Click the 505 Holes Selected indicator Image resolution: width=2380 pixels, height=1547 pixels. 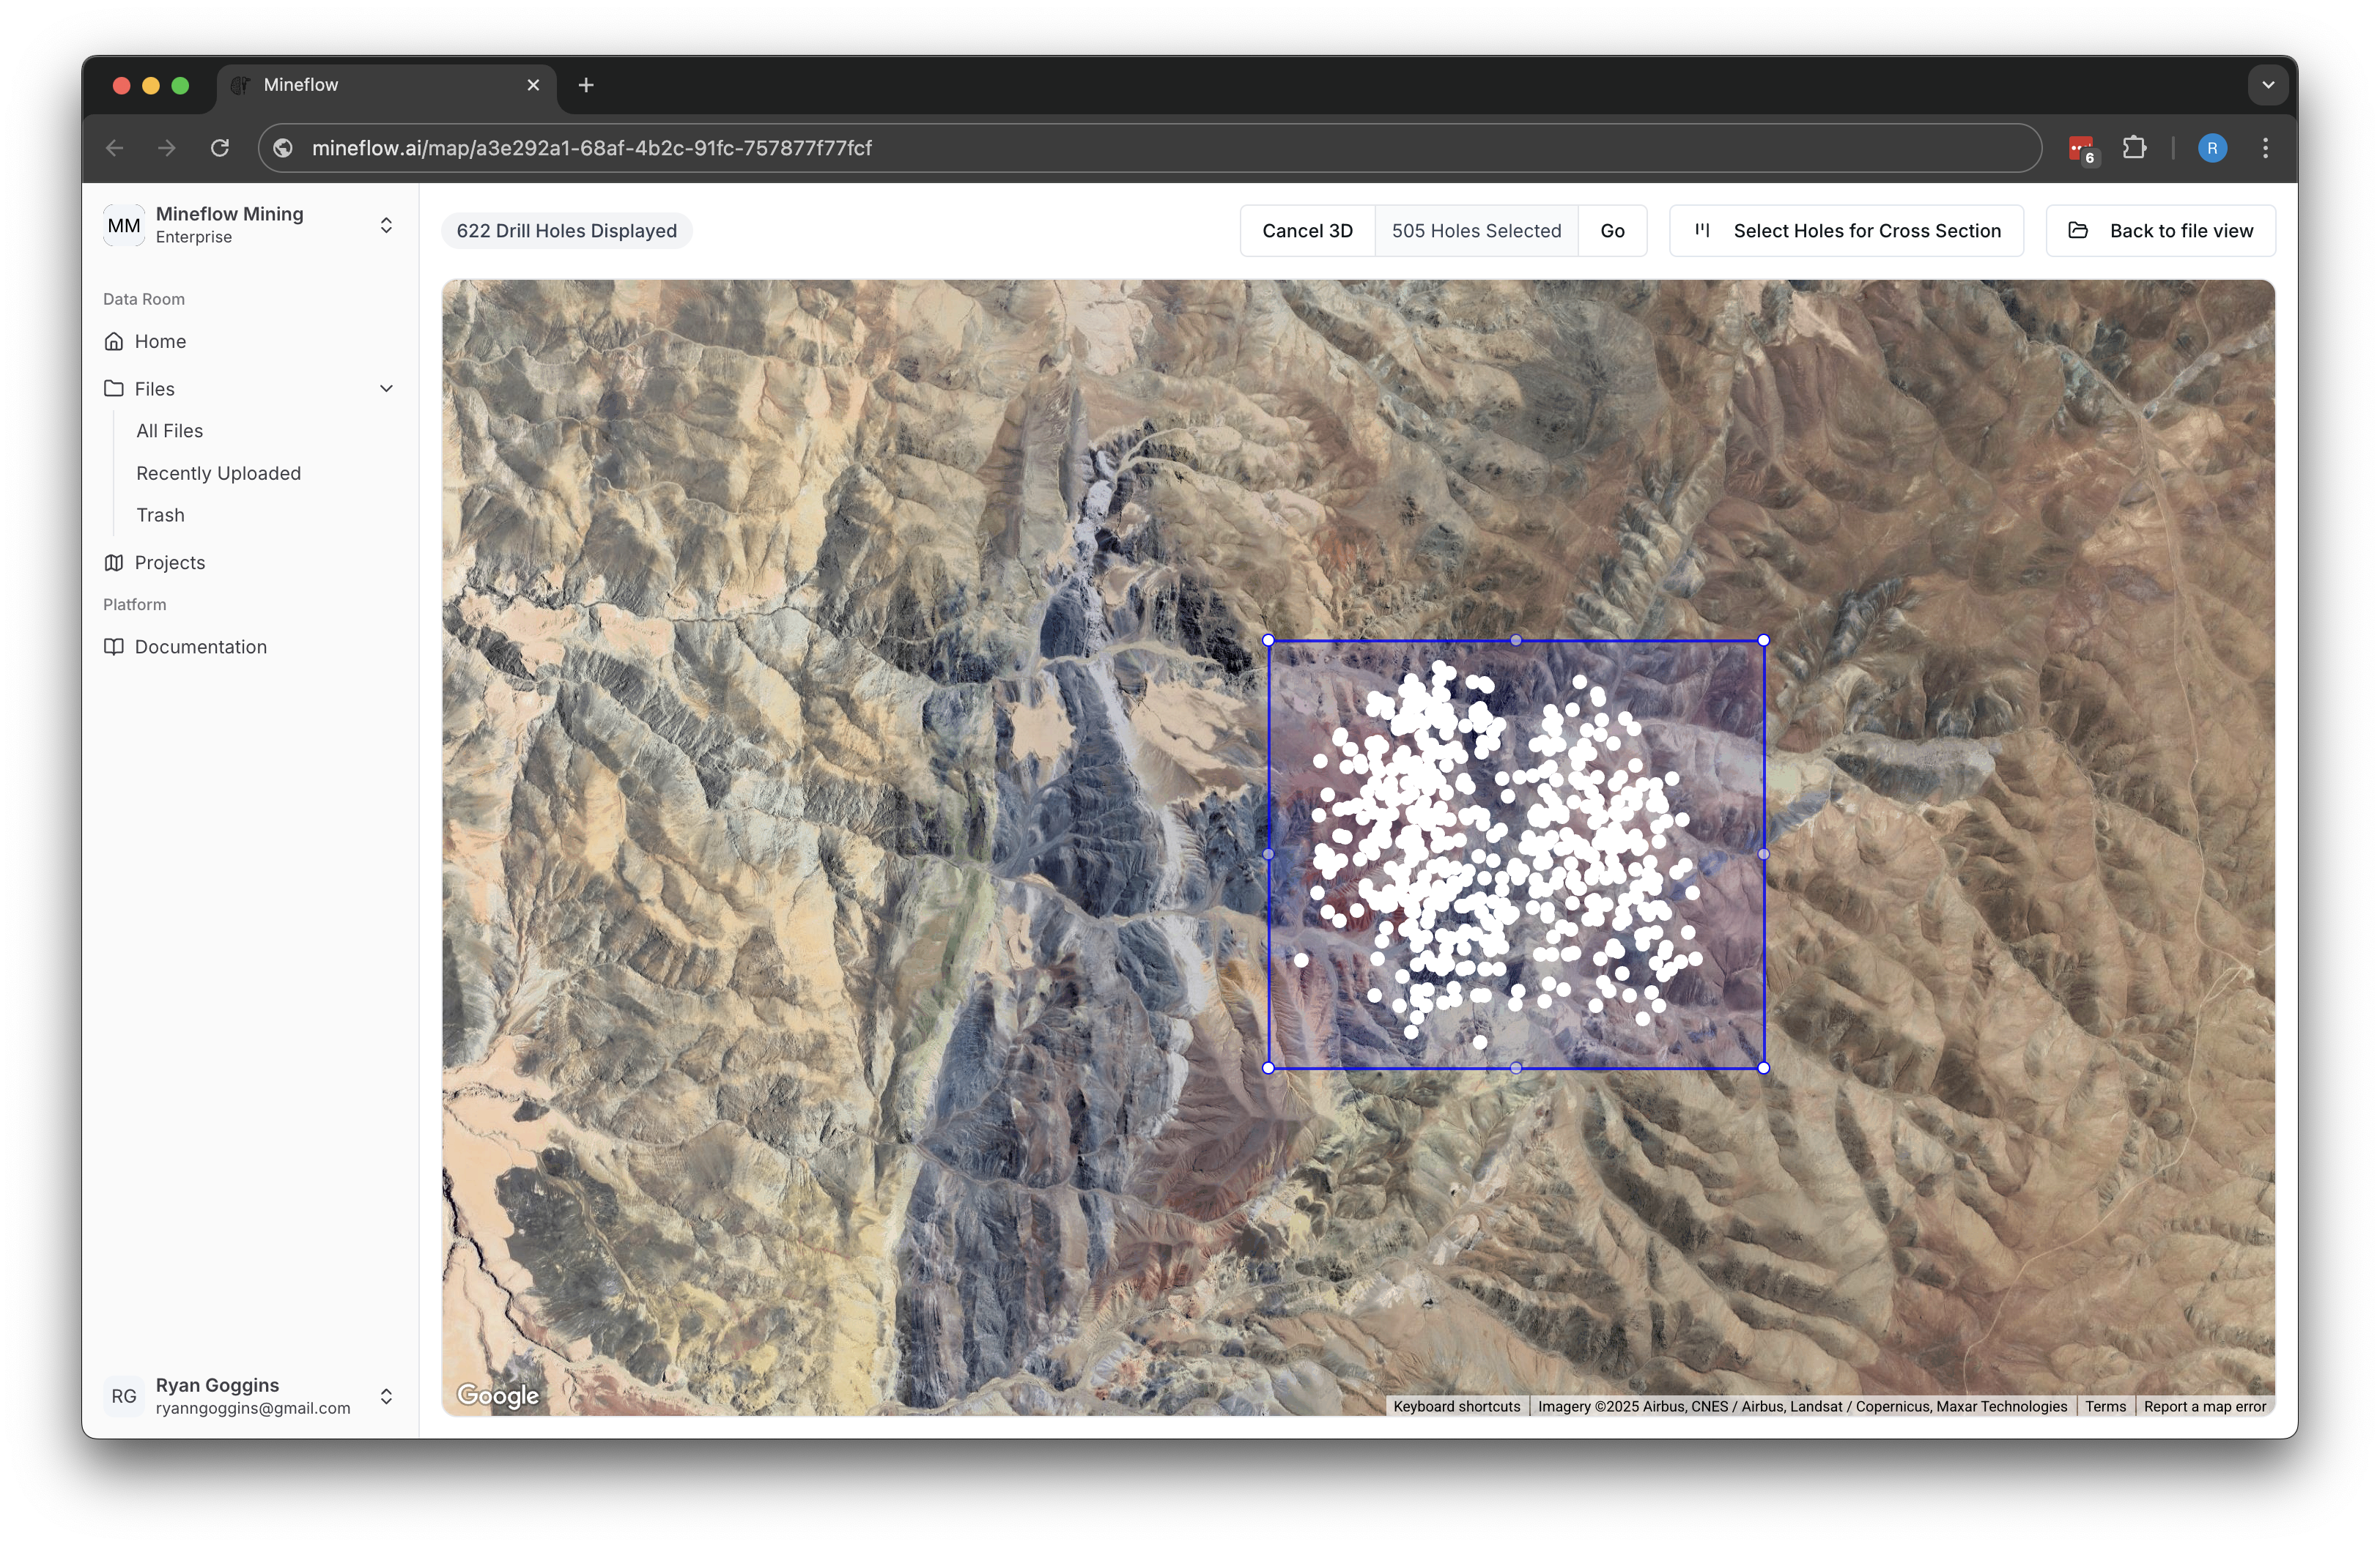(1477, 230)
